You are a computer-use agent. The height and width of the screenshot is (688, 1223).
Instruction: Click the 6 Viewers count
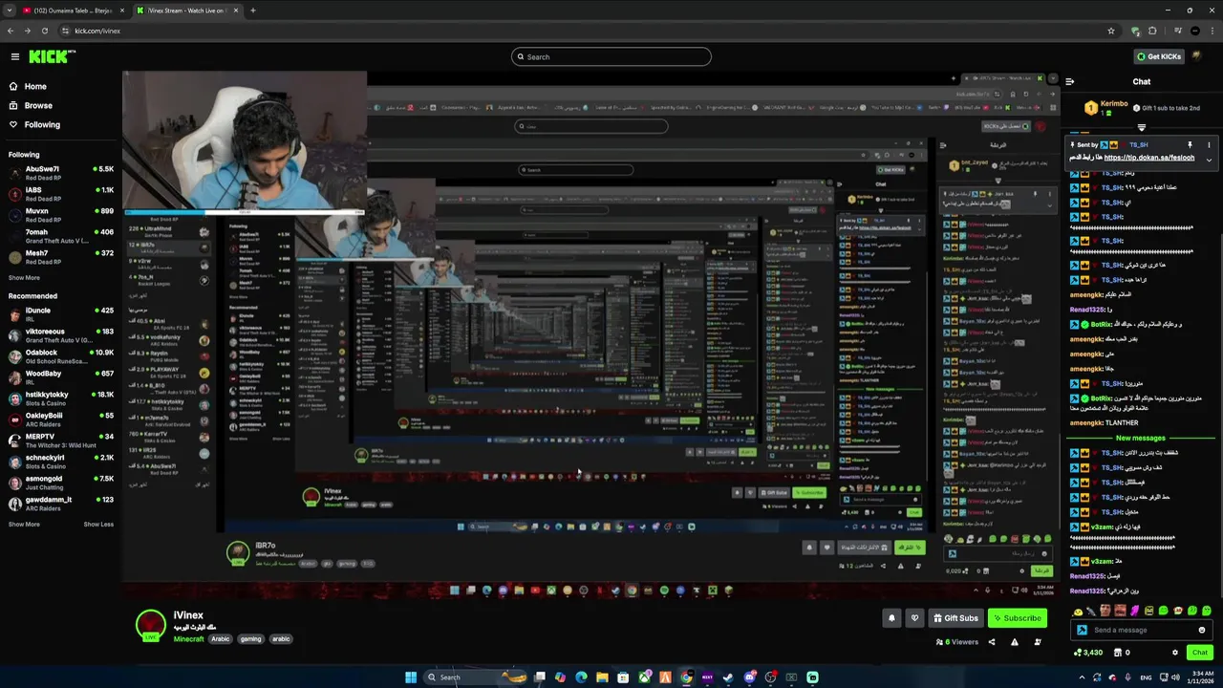pyautogui.click(x=957, y=642)
